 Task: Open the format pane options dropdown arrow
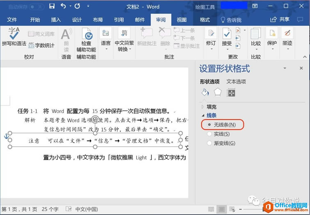pos(285,68)
